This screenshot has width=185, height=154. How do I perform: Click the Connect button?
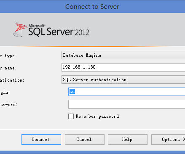41,139
